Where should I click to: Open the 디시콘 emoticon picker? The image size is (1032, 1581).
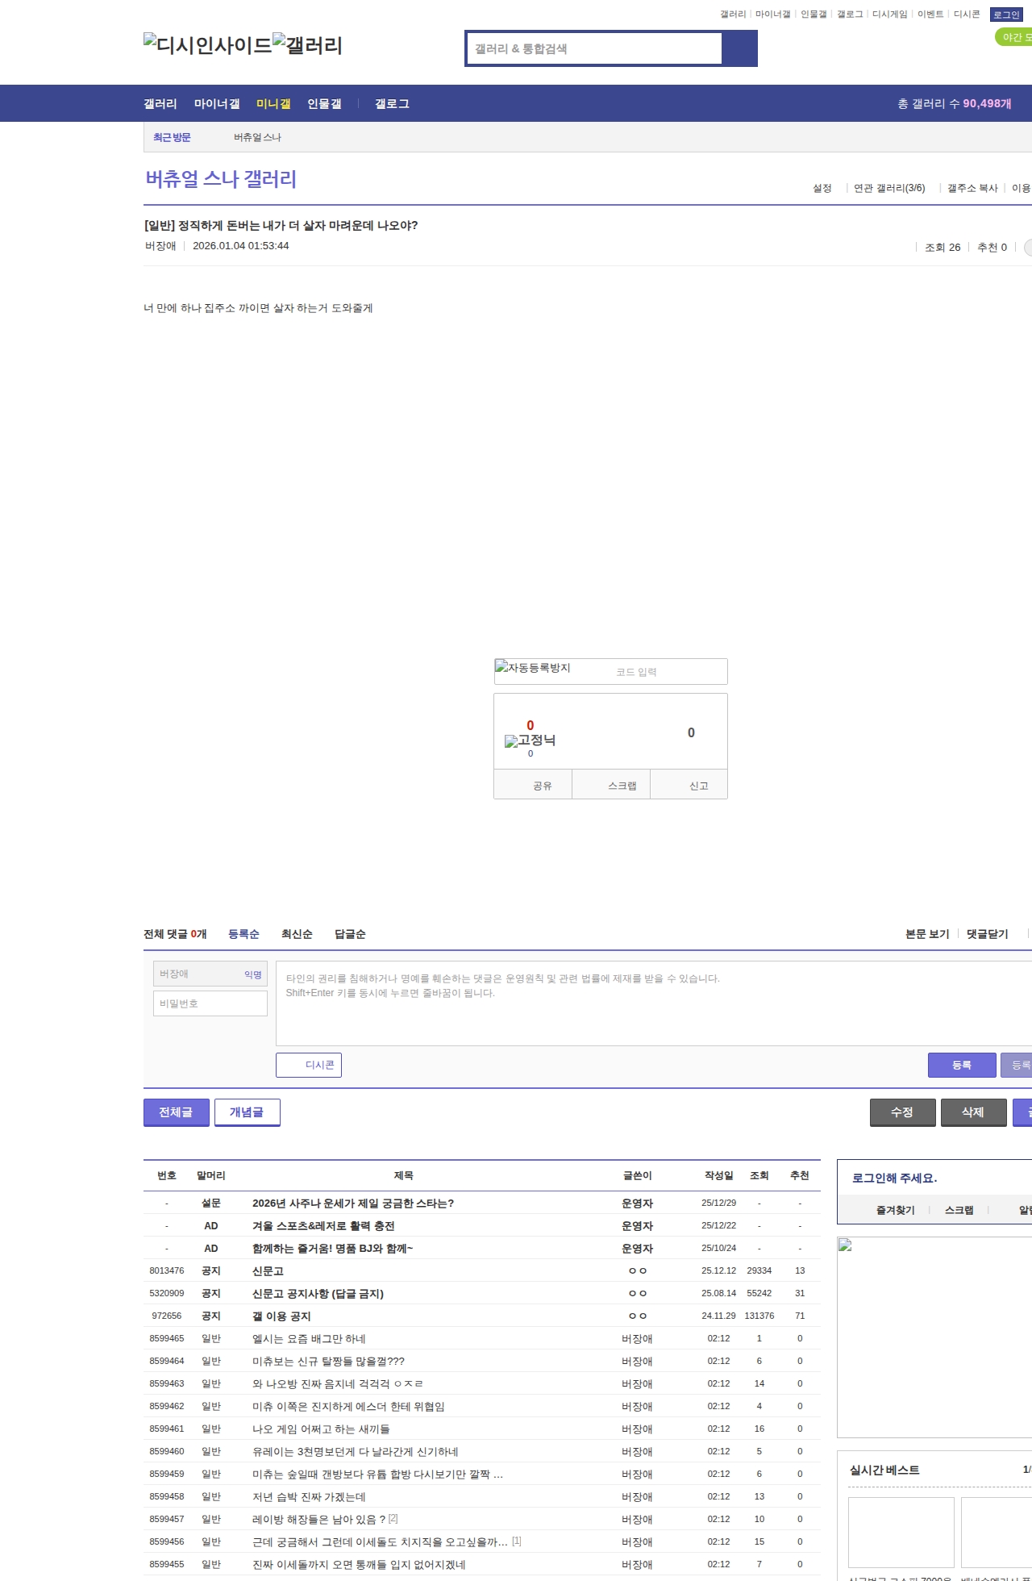(x=309, y=1065)
